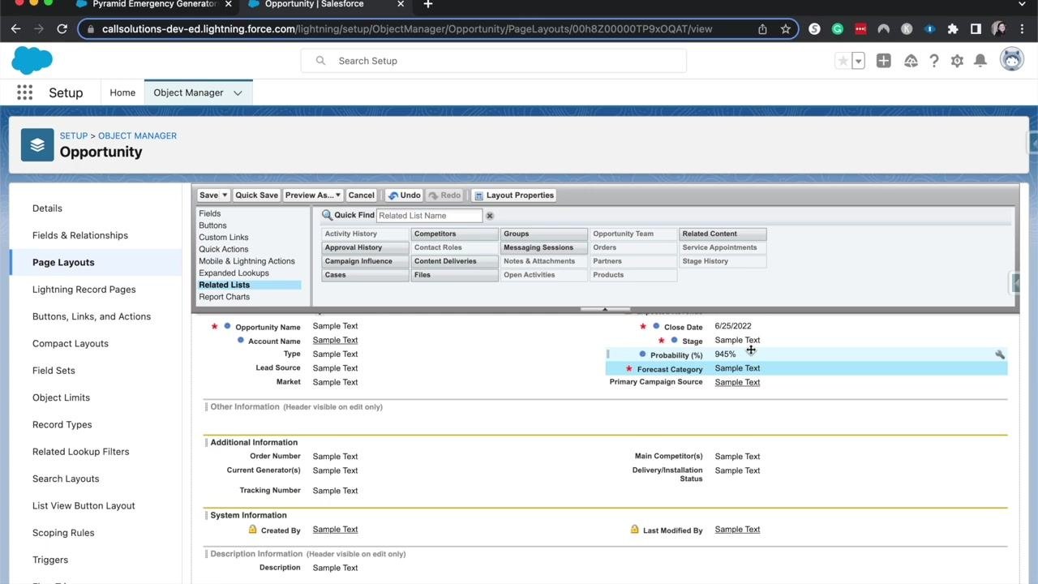Click the browser Share icon in the address bar
This screenshot has width=1038, height=584.
coord(762,28)
